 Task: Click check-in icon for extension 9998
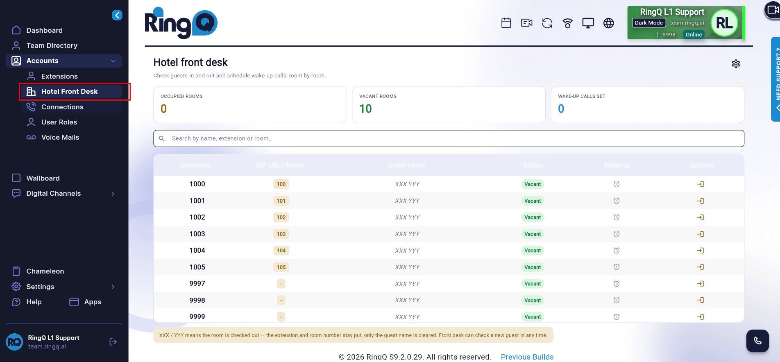(x=701, y=300)
